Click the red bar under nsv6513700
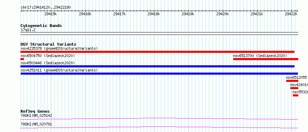This screenshot has width=308, height=132. coord(265,59)
